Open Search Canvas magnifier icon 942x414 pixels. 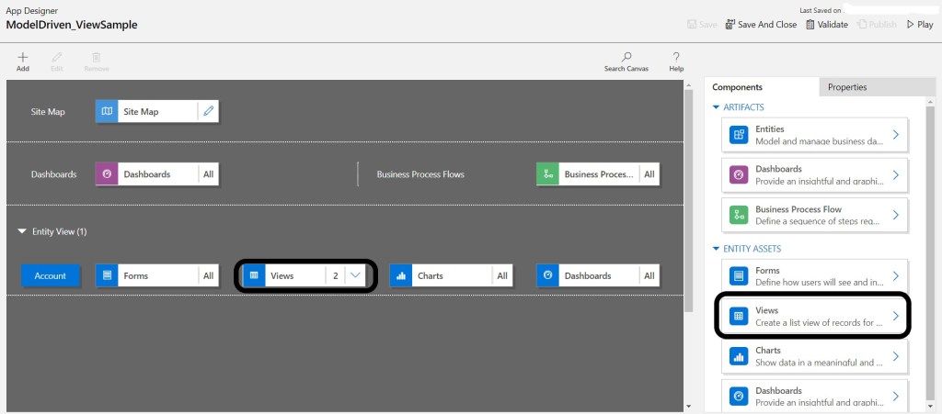click(626, 57)
